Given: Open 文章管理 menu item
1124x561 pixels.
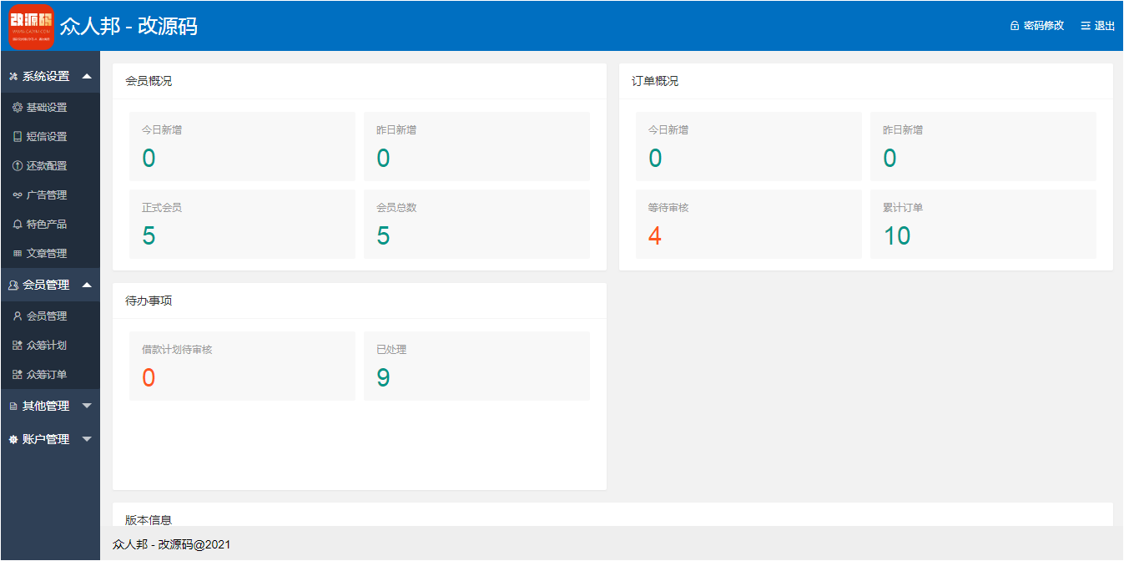Looking at the screenshot, I should pos(50,254).
